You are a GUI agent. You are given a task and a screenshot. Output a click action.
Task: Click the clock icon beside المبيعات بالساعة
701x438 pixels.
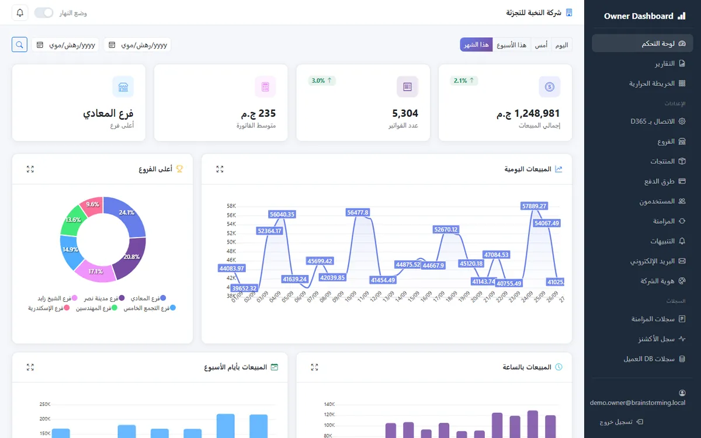click(x=558, y=367)
